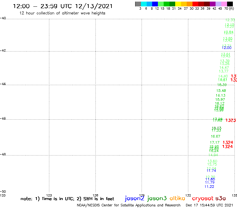Image resolution: width=237 pixels, height=208 pixels.
Task: Click the green value 17.17
Action: (x=215, y=142)
